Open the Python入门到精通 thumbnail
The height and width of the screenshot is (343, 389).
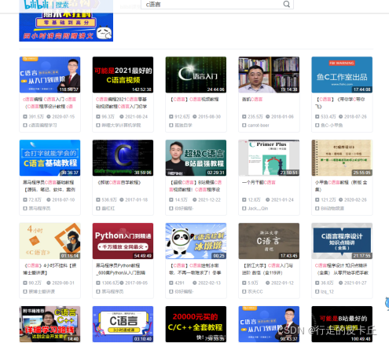123,241
